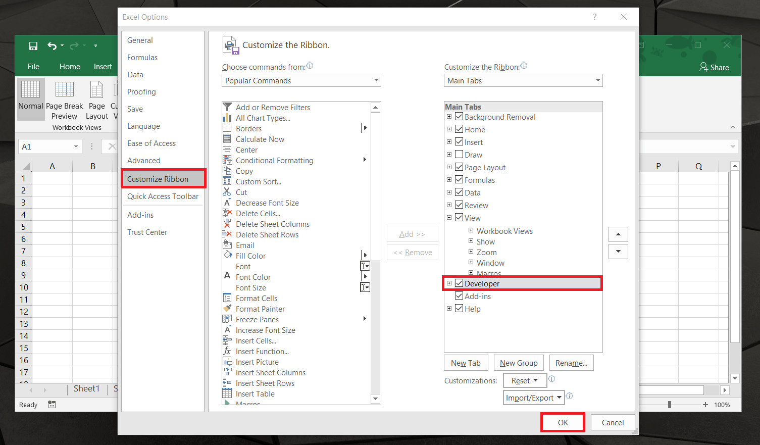Viewport: 760px width, 445px height.
Task: Select the Freeze Panes command icon
Action: pyautogui.click(x=227, y=319)
